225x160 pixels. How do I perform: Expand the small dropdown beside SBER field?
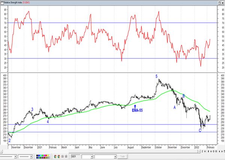click(91, 156)
